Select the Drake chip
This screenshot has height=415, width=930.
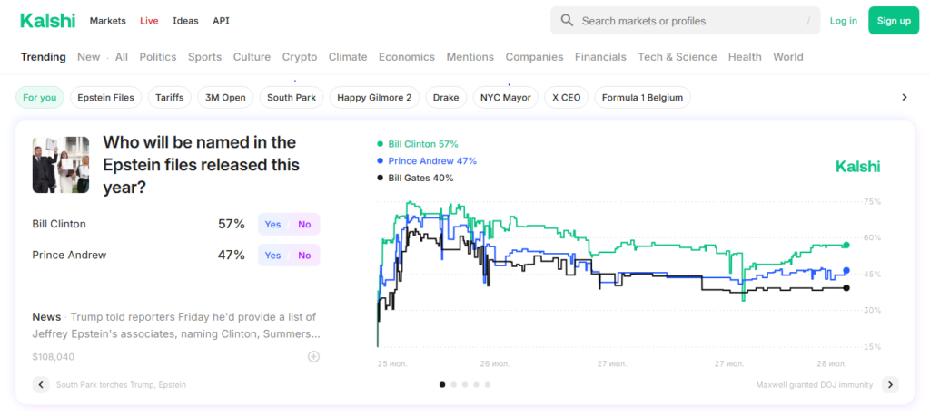[446, 97]
